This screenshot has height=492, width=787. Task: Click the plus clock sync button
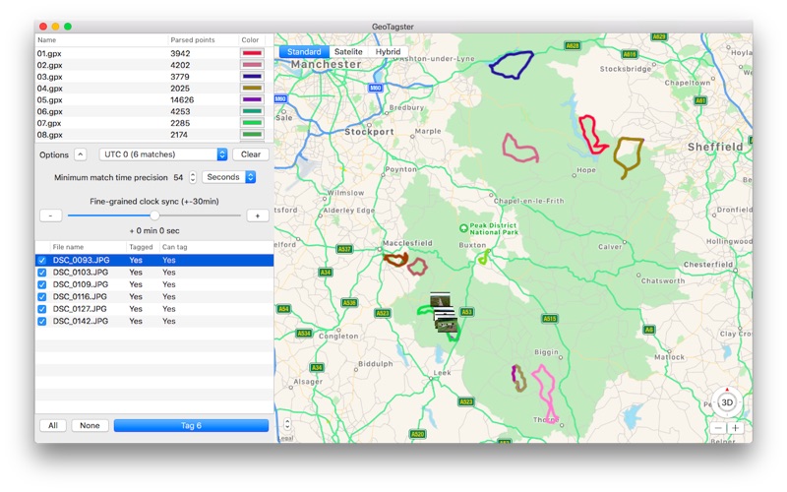[x=258, y=215]
